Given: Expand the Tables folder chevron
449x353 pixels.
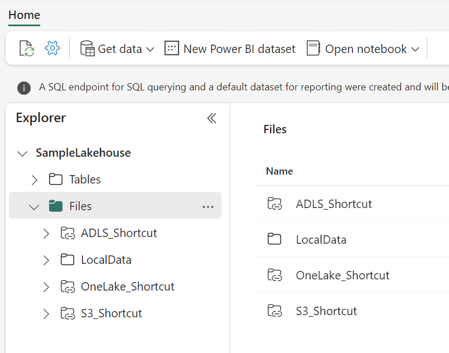Looking at the screenshot, I should [35, 180].
